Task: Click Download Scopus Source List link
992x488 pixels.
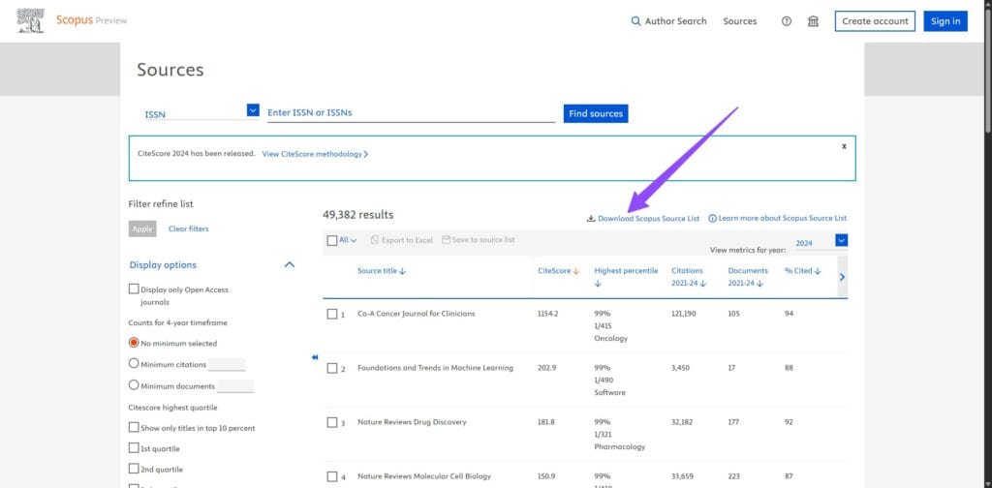Action: [648, 218]
